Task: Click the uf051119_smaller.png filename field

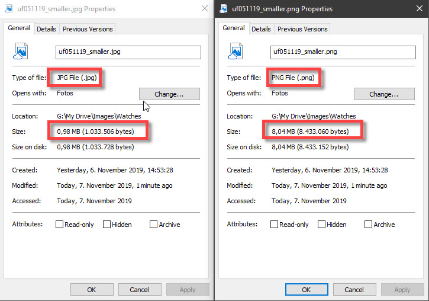Action: [x=343, y=52]
